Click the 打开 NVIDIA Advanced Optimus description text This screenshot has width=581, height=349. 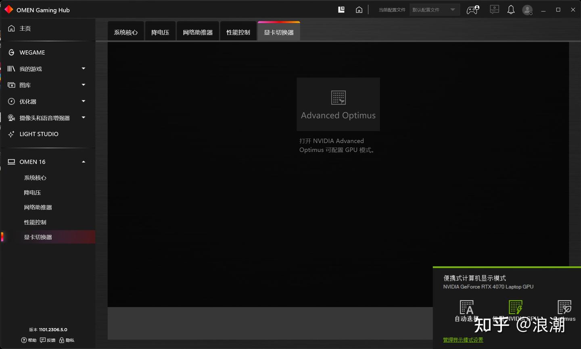tap(337, 145)
